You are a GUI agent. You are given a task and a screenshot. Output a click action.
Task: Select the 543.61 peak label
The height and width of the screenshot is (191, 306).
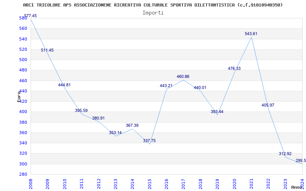coord(251,34)
